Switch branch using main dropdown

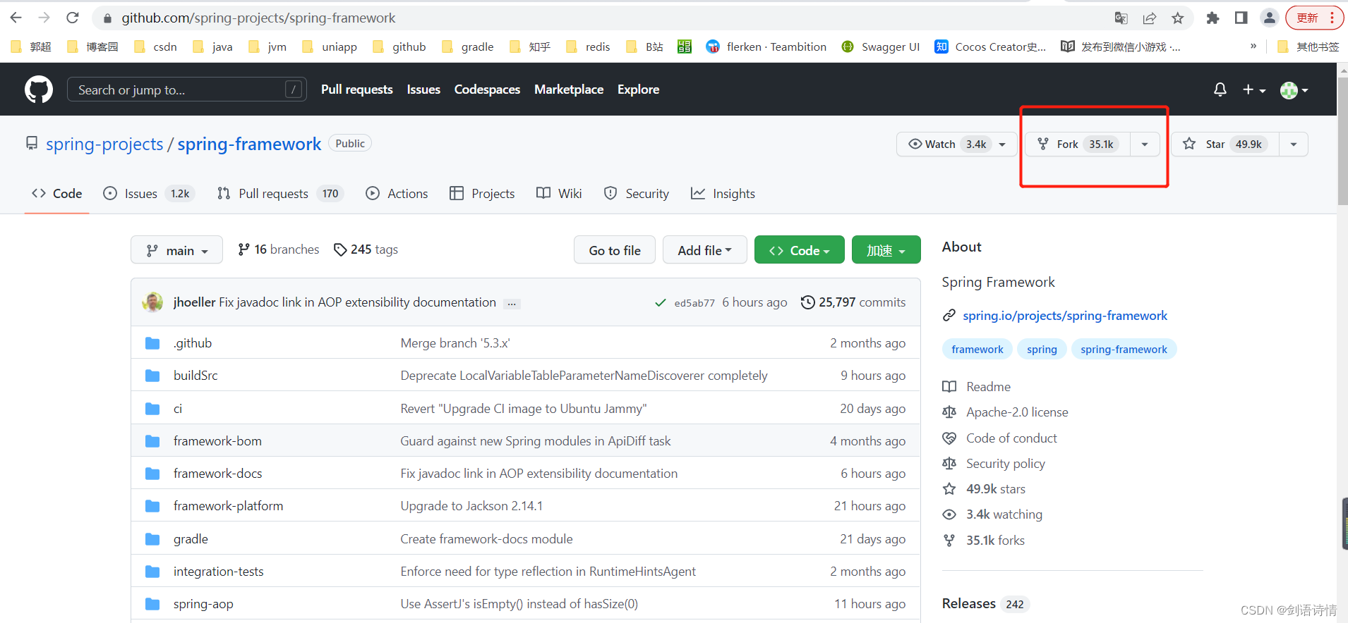(176, 250)
